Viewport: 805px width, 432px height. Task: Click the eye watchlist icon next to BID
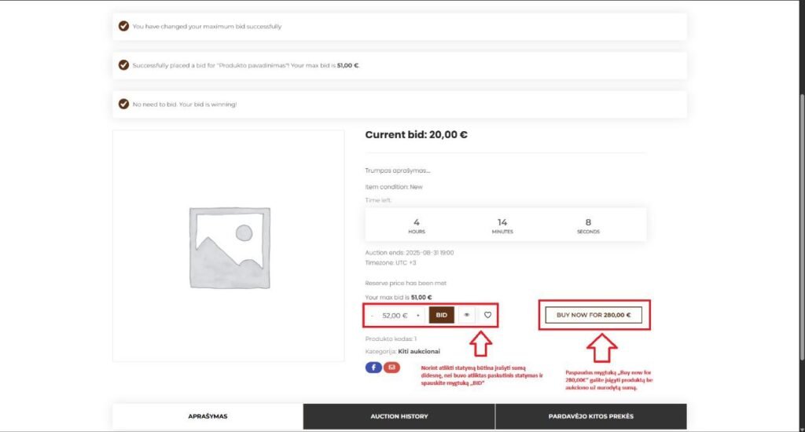pyautogui.click(x=467, y=315)
